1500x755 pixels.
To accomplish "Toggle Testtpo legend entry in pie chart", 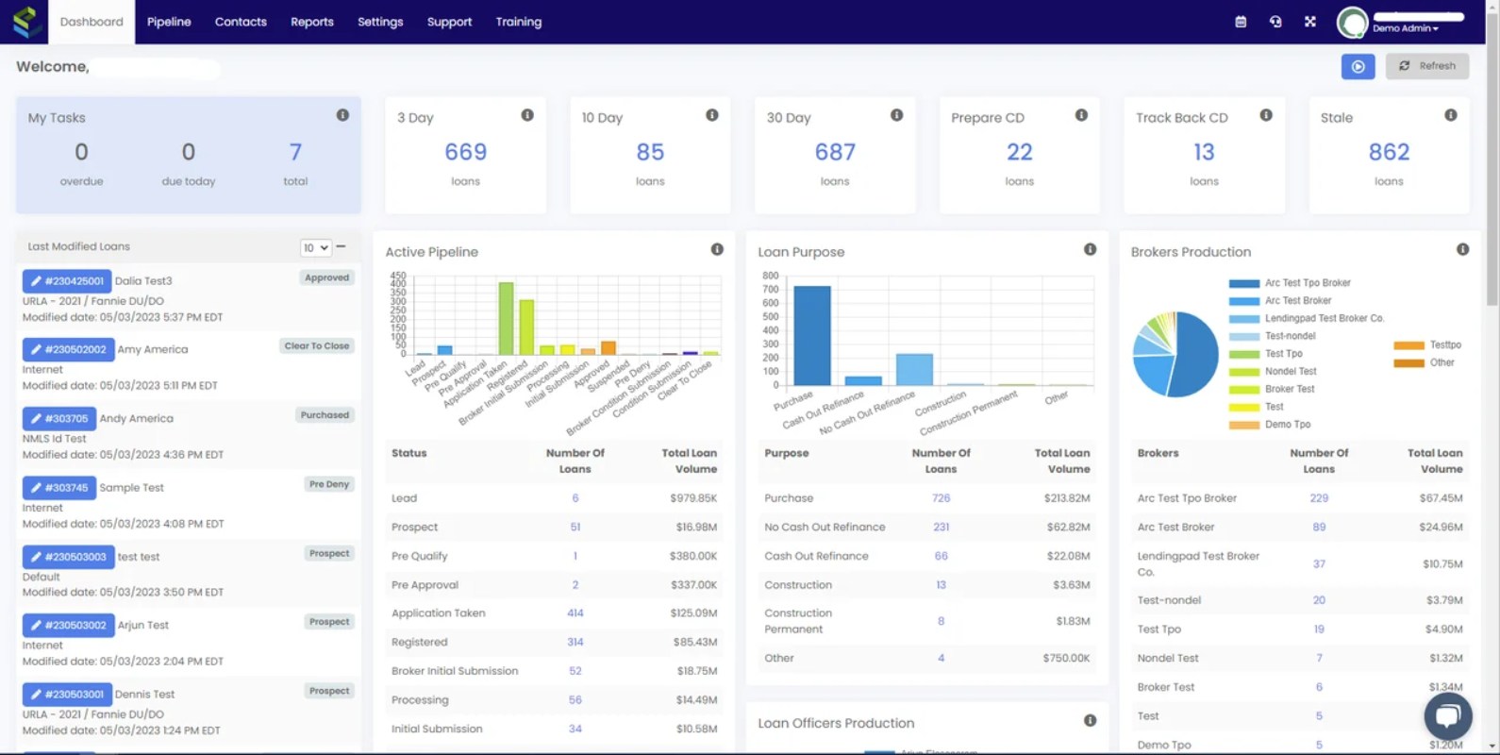I will coord(1427,345).
